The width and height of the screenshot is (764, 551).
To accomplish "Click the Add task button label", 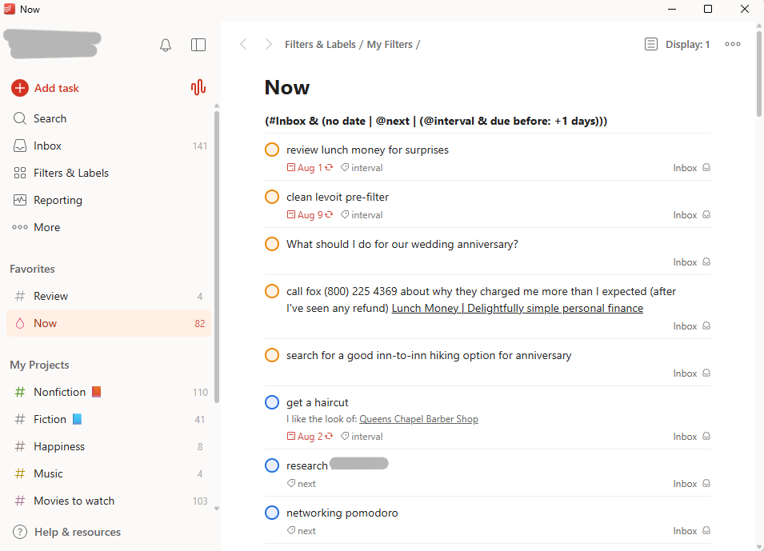I will coord(57,88).
